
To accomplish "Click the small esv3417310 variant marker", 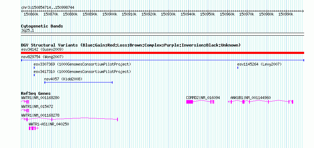I will click(34, 75).
